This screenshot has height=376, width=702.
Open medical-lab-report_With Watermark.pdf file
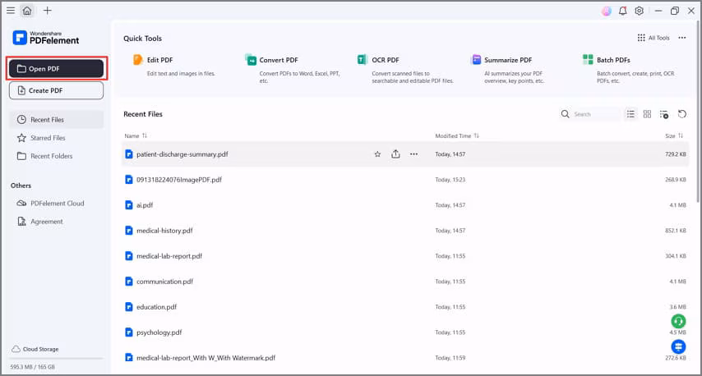click(x=405, y=358)
